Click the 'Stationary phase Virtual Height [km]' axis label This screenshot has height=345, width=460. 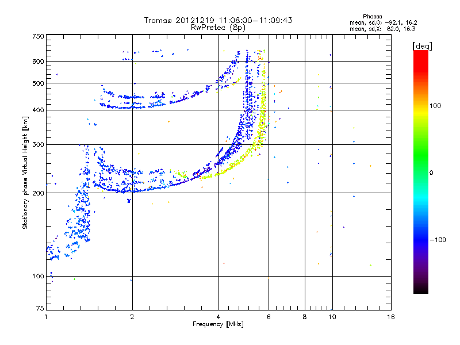coord(25,172)
